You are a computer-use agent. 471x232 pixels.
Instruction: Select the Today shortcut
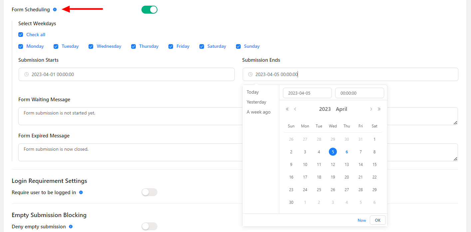[253, 92]
